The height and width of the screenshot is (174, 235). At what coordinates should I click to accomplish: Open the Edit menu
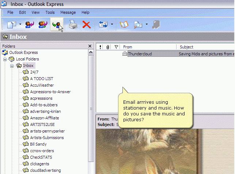click(x=22, y=12)
